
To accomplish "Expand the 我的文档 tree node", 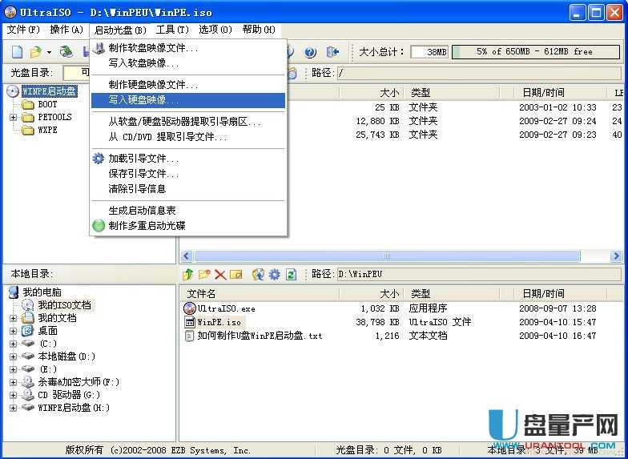I will point(13,318).
